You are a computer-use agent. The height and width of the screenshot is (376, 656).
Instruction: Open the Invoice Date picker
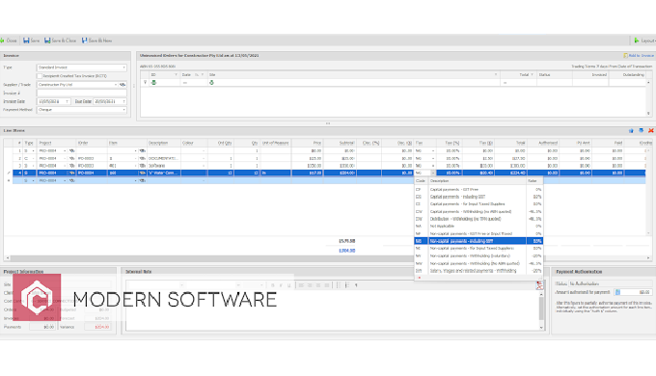pos(67,101)
